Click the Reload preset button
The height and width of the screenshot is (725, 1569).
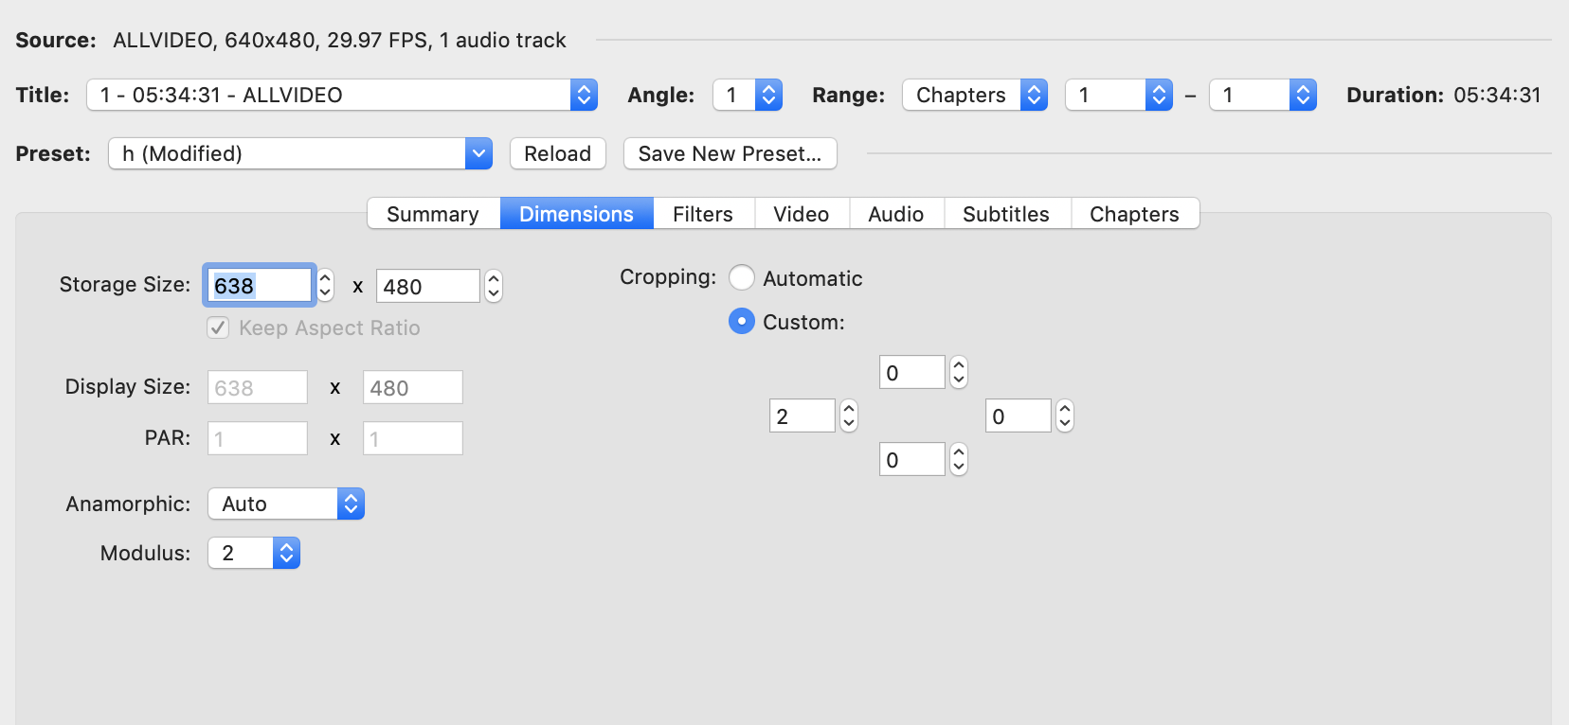pos(557,153)
